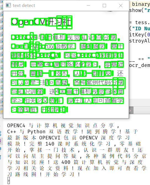Click the "= tess." code line in the editor
This screenshot has height=185, width=150.
(x=140, y=22)
